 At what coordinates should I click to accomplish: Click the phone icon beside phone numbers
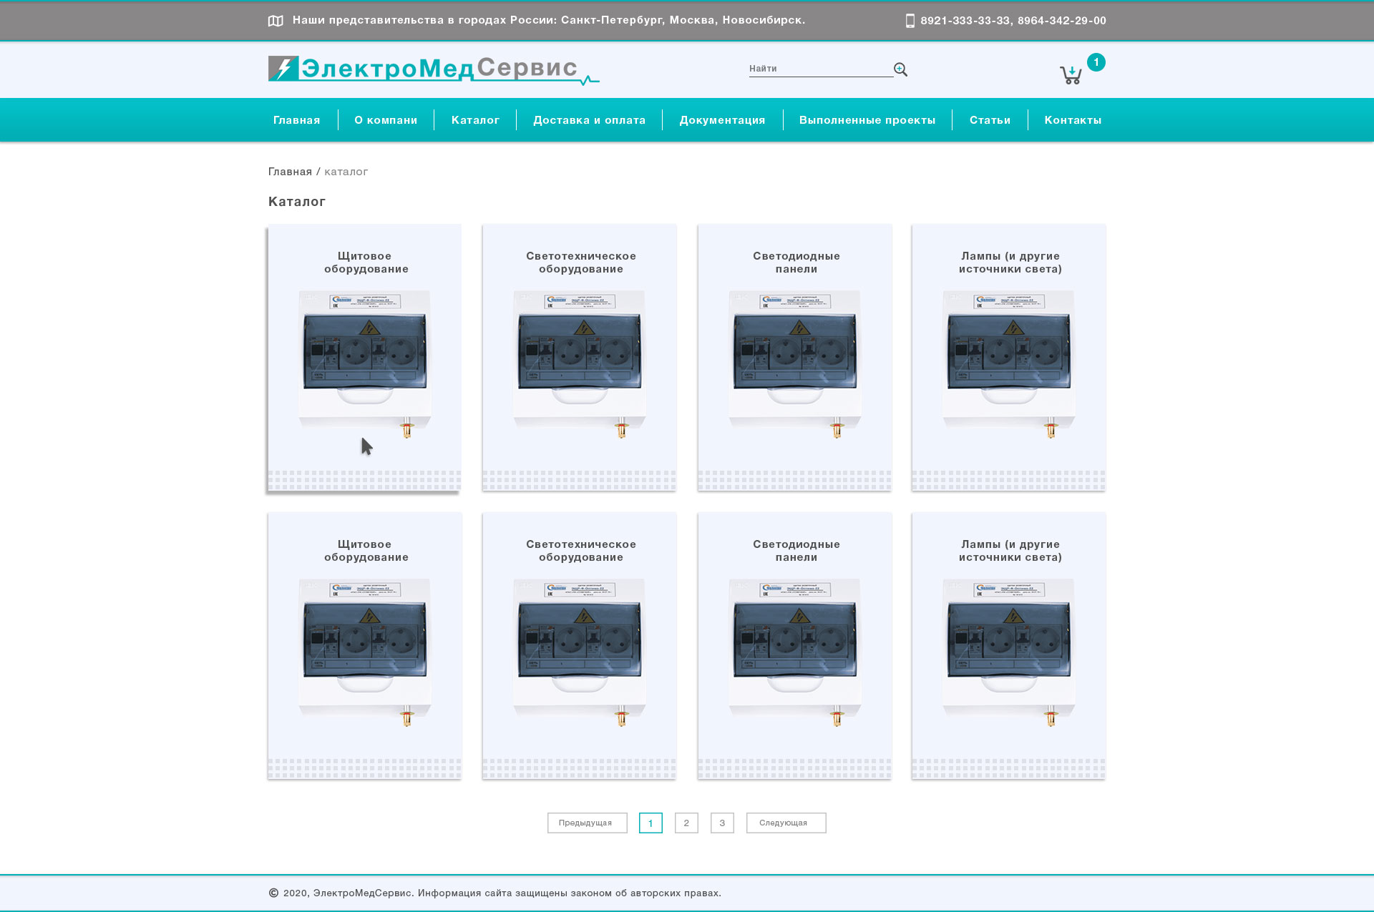click(910, 21)
